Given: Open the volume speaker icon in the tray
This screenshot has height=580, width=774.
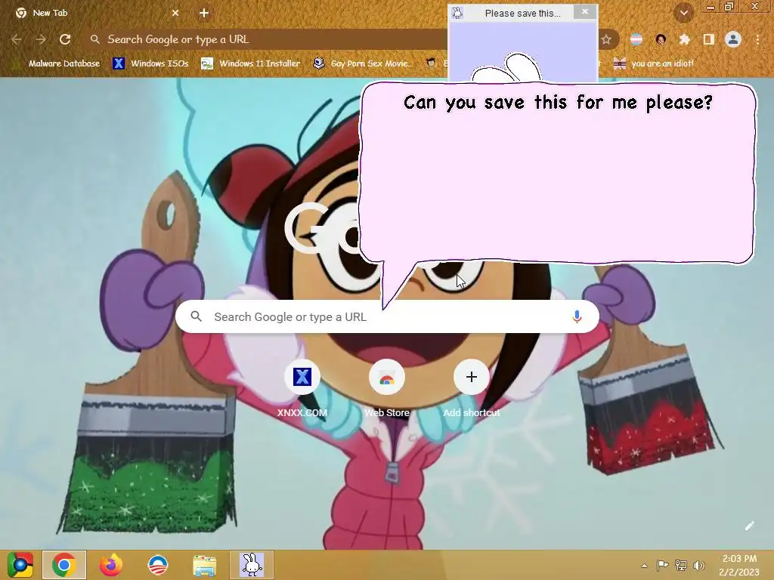Looking at the screenshot, I should tap(698, 565).
